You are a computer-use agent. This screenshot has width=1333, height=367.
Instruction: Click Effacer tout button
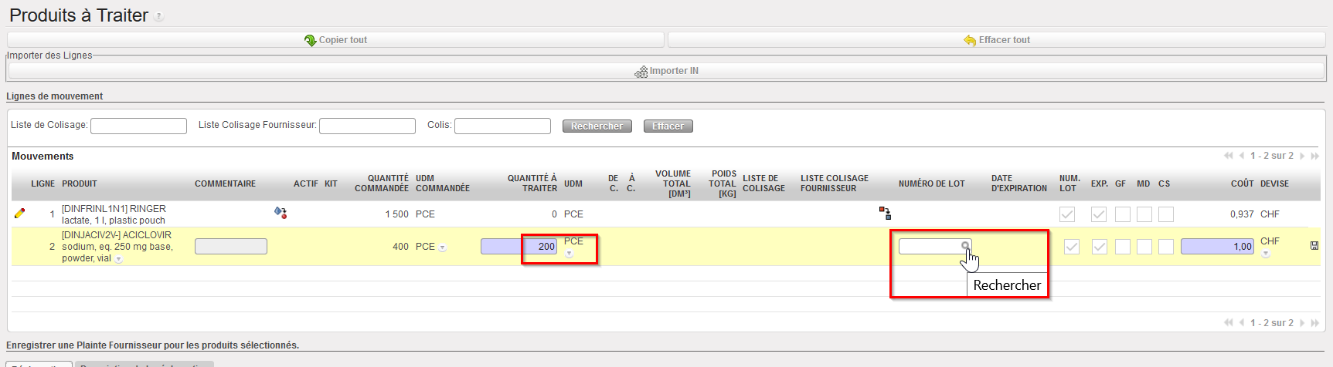coord(997,40)
